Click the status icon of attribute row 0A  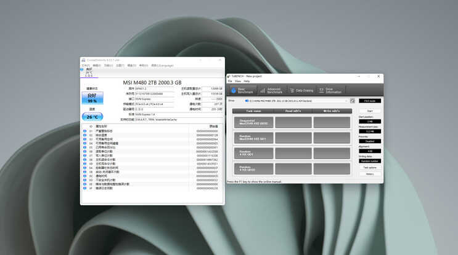[x=84, y=168]
